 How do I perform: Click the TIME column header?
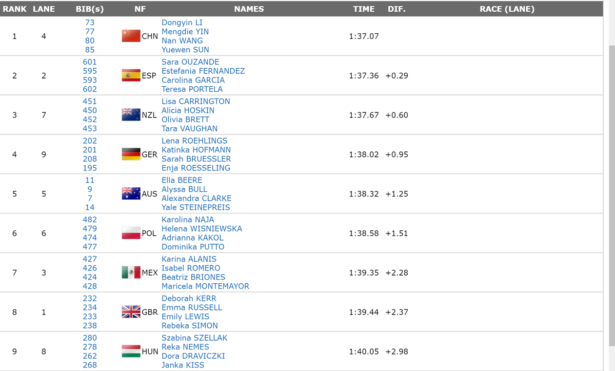364,9
